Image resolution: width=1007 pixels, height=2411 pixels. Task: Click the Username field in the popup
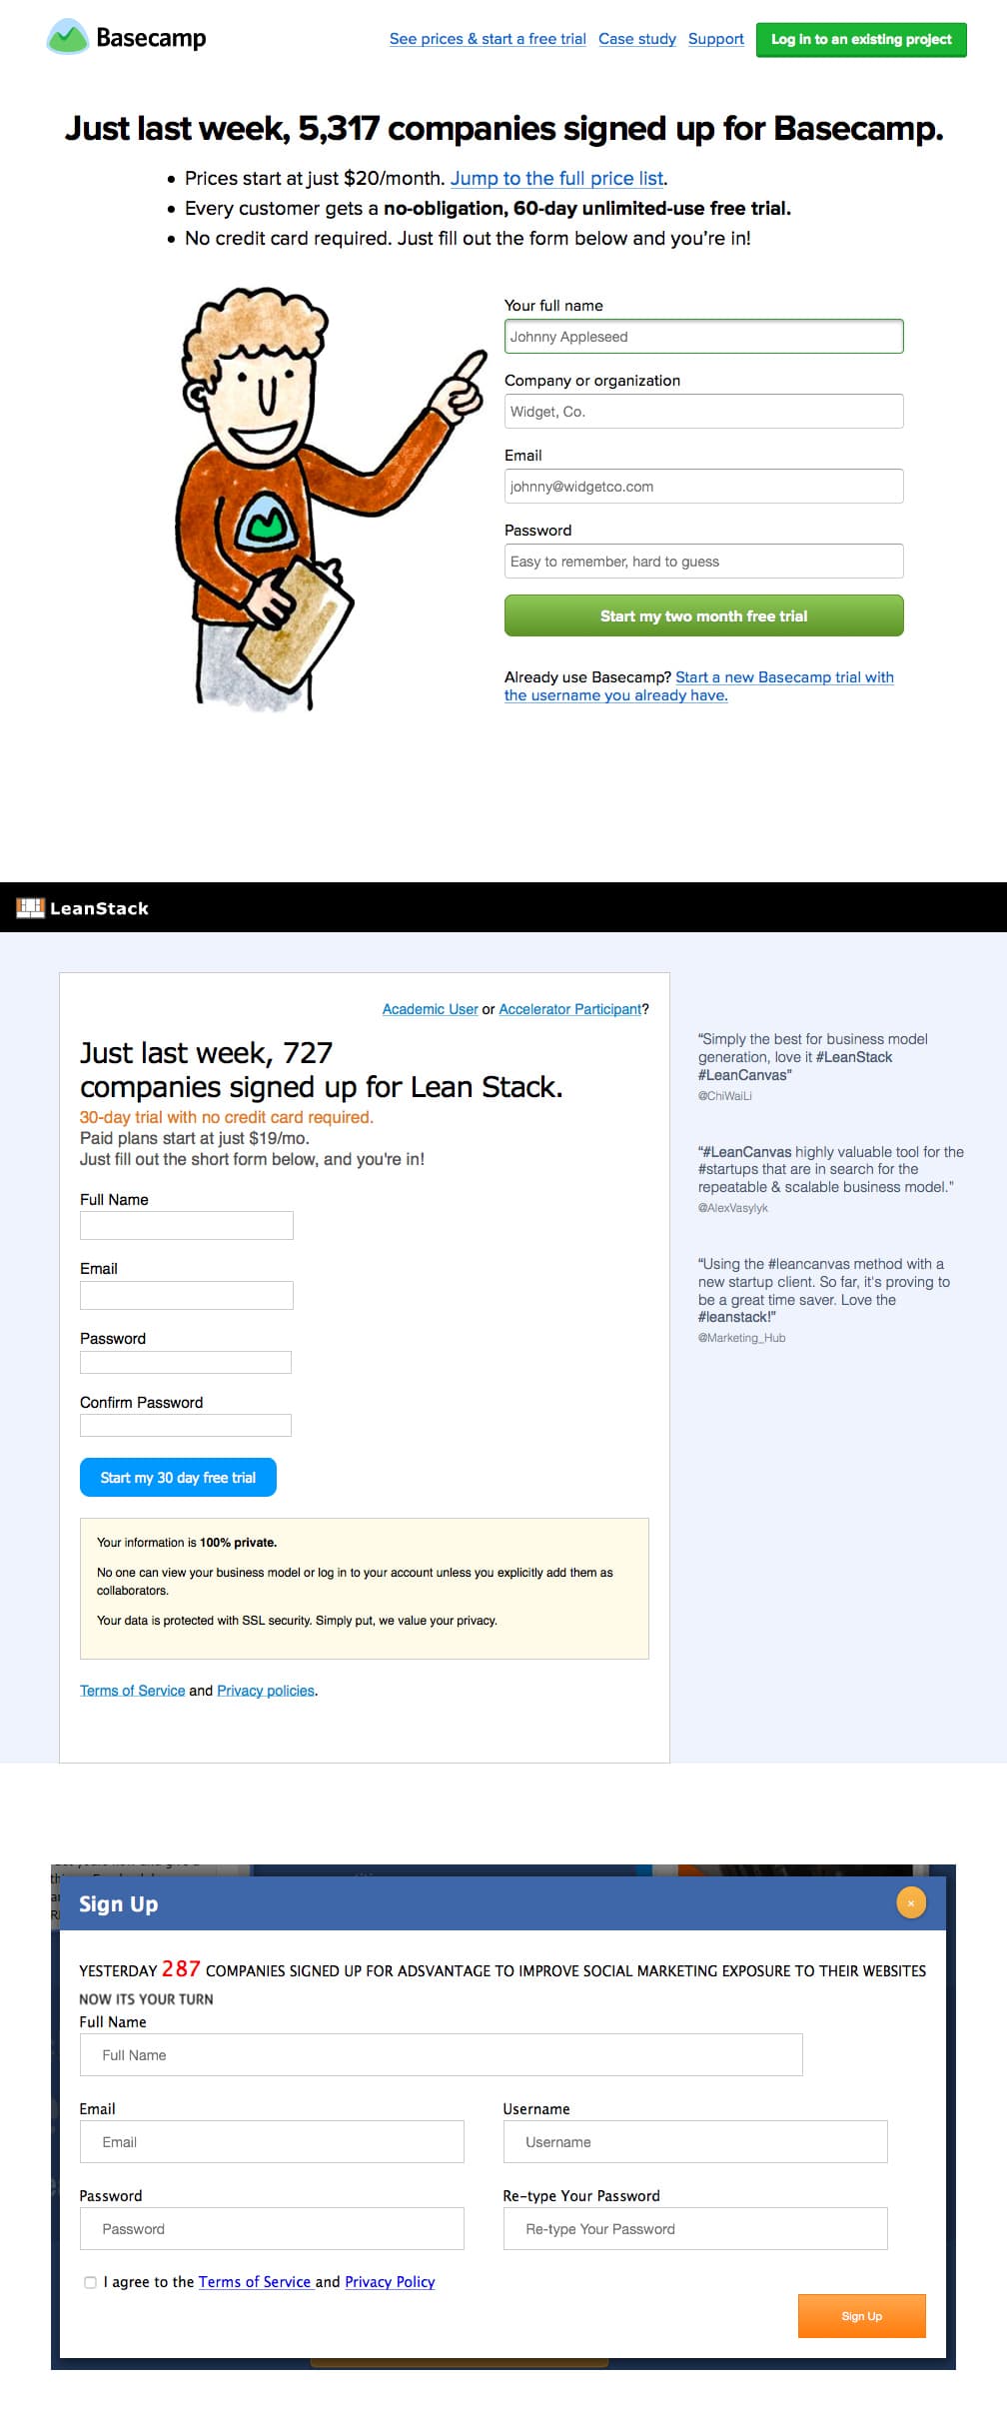coord(695,2141)
